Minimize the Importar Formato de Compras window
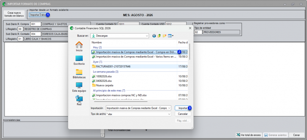The height and width of the screenshot is (140, 307). pos(285,4)
